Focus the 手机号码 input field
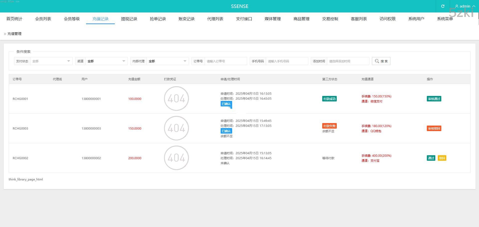Viewport: 479px width, 227px height. point(287,61)
